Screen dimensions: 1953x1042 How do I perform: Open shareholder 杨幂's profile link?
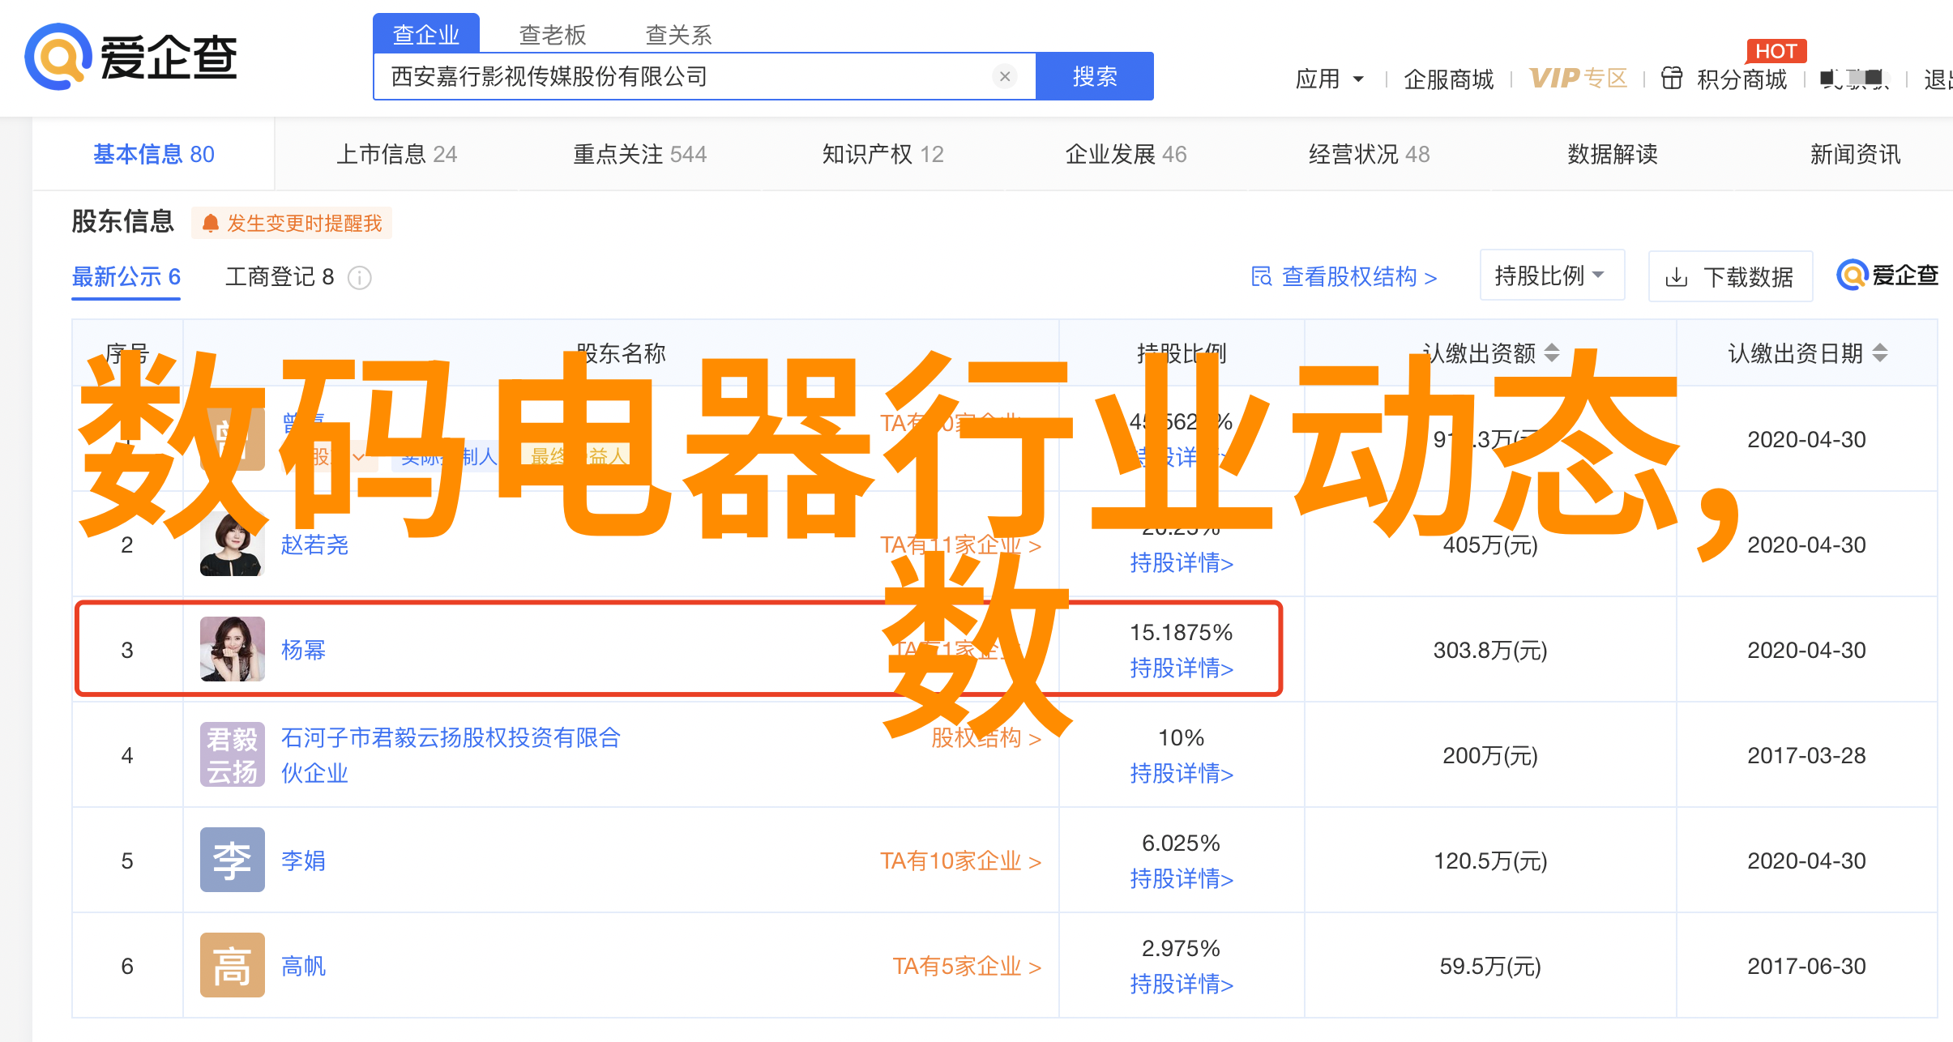(x=303, y=650)
